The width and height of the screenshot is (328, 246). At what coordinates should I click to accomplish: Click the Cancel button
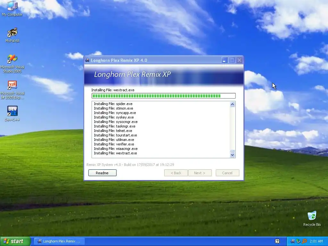(227, 173)
